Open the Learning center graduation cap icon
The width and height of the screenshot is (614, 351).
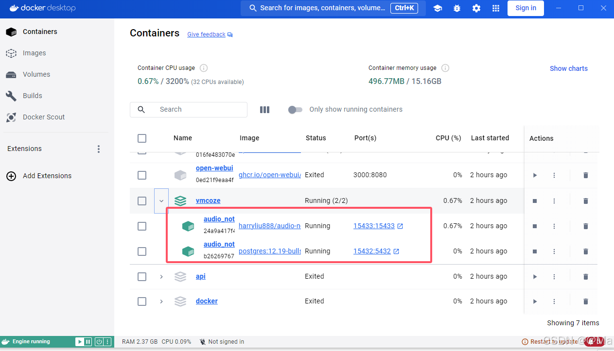438,8
